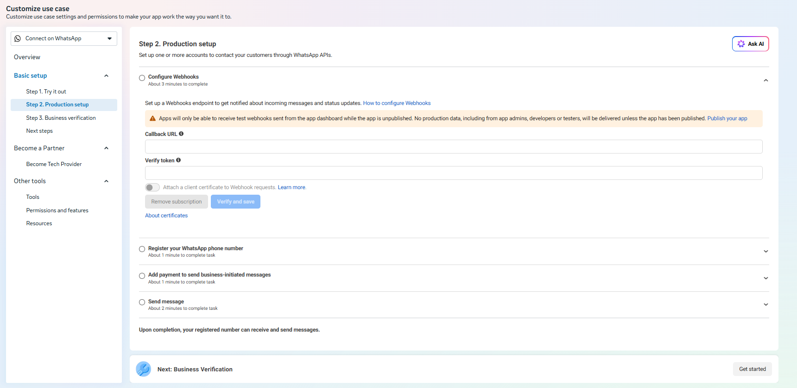Open Next steps in sidebar

pos(39,131)
